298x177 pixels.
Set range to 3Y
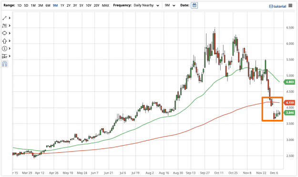[x=75, y=6]
